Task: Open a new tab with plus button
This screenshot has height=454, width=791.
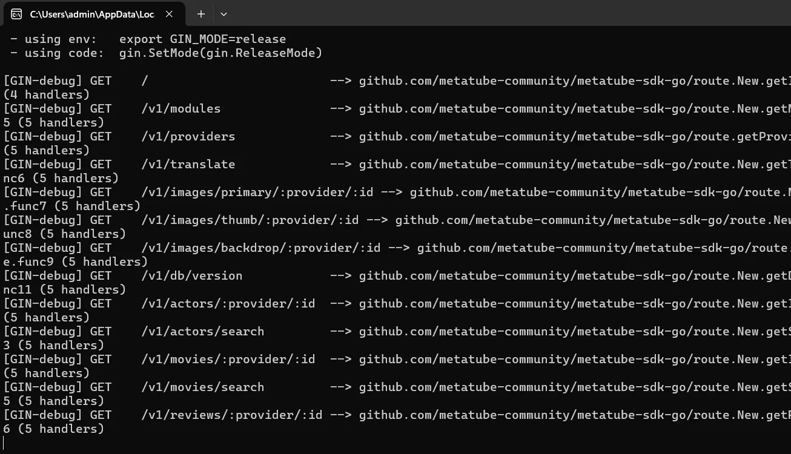Action: click(201, 14)
